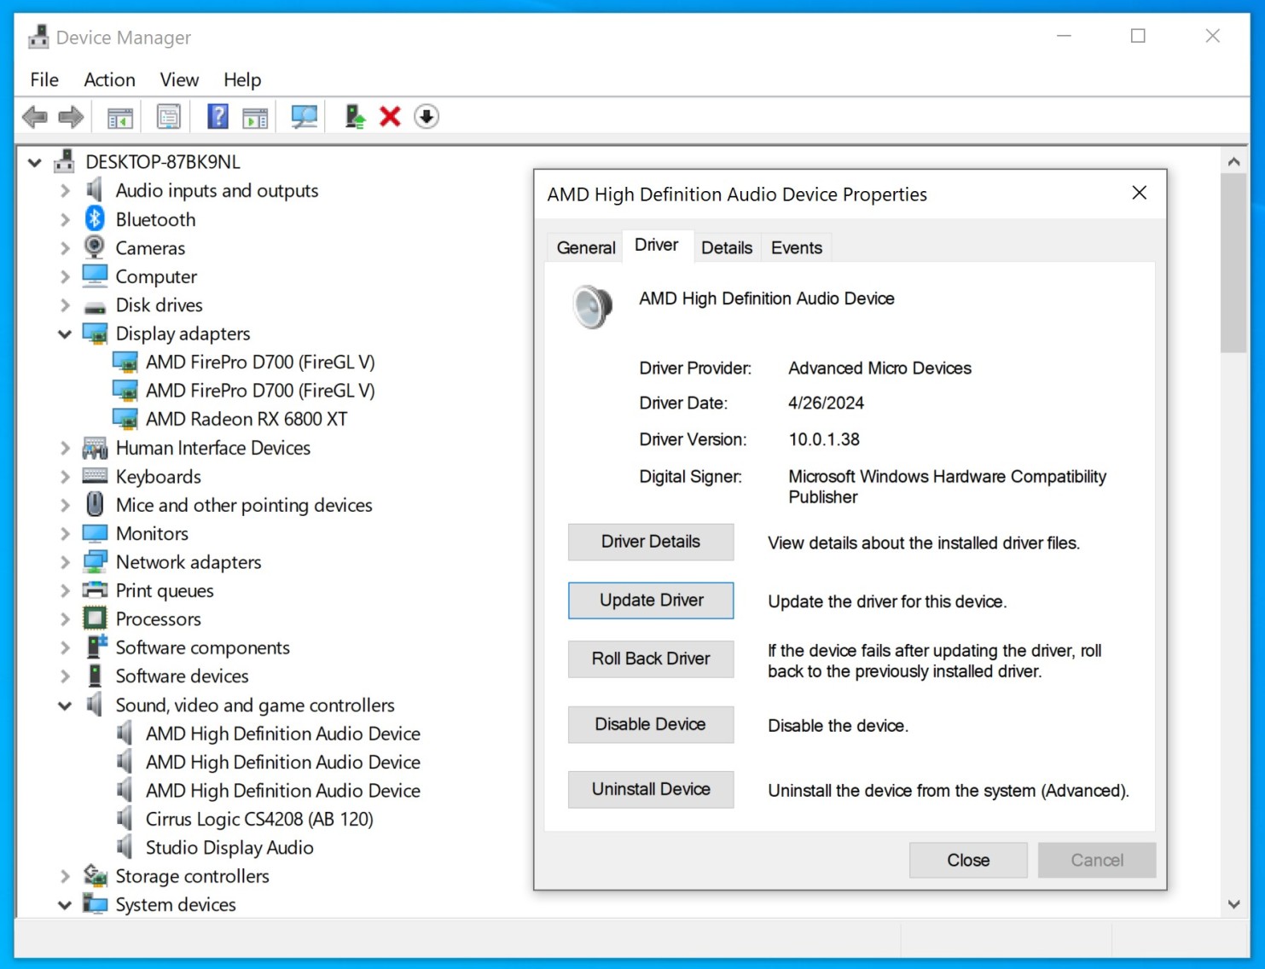1265x969 pixels.
Task: Click the Device Manager title bar icon
Action: [x=38, y=37]
